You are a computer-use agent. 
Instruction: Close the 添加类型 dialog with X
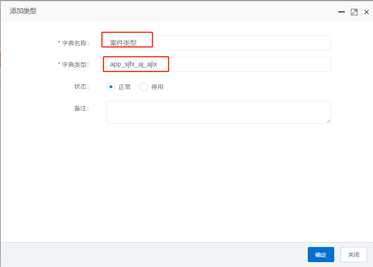(x=367, y=12)
